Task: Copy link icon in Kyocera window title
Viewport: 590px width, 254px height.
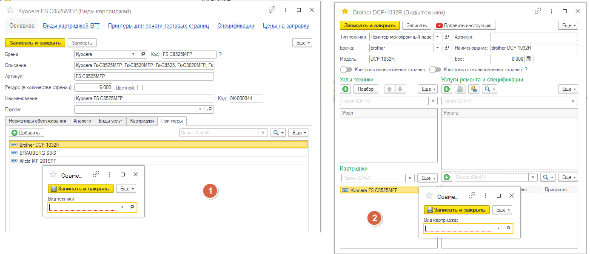Action: [272, 10]
